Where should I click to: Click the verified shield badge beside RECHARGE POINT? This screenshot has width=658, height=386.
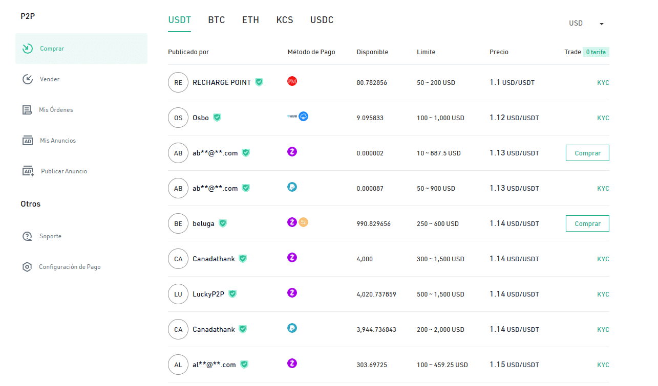(259, 82)
